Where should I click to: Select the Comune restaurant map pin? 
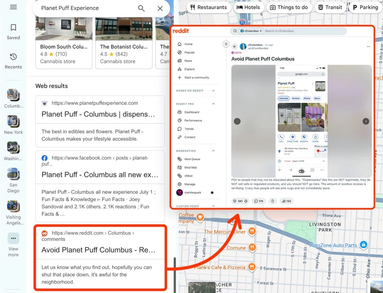point(253,248)
